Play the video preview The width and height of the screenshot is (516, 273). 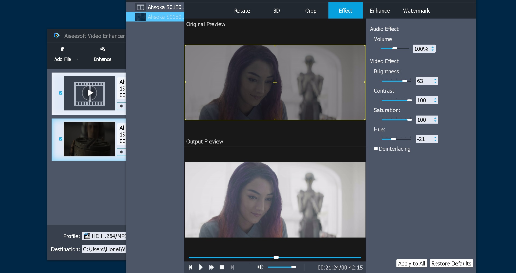click(201, 267)
